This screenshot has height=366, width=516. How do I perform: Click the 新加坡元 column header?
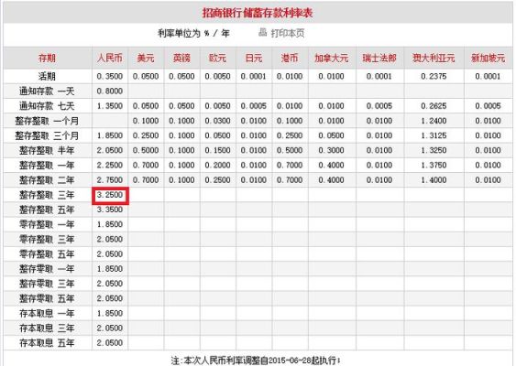[x=488, y=58]
